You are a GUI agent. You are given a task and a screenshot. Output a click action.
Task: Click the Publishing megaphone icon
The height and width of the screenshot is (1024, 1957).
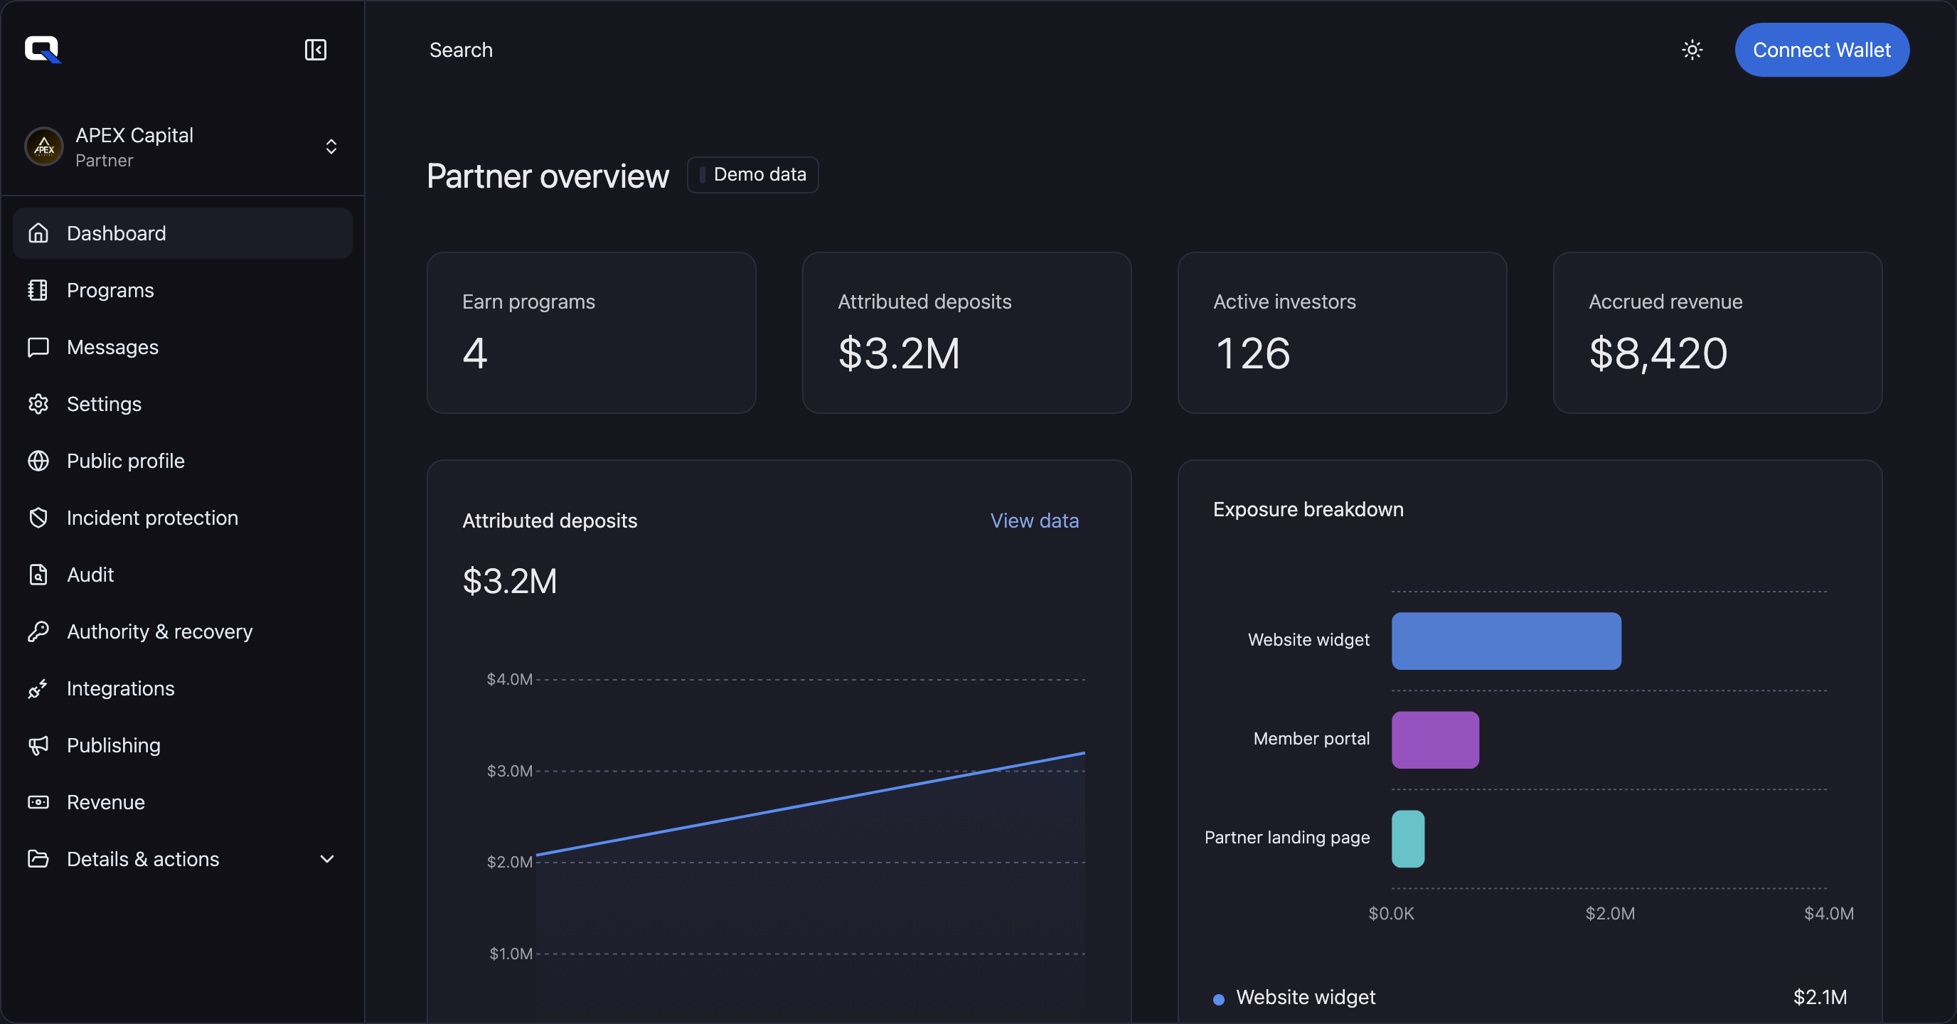[x=38, y=746]
